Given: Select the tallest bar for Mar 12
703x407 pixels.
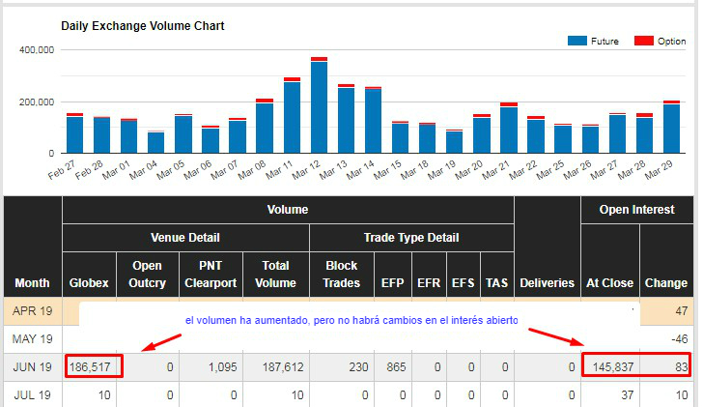Looking at the screenshot, I should pos(319,106).
